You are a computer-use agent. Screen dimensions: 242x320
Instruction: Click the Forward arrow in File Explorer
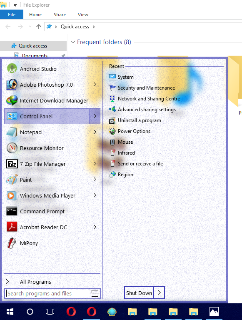(x=20, y=27)
